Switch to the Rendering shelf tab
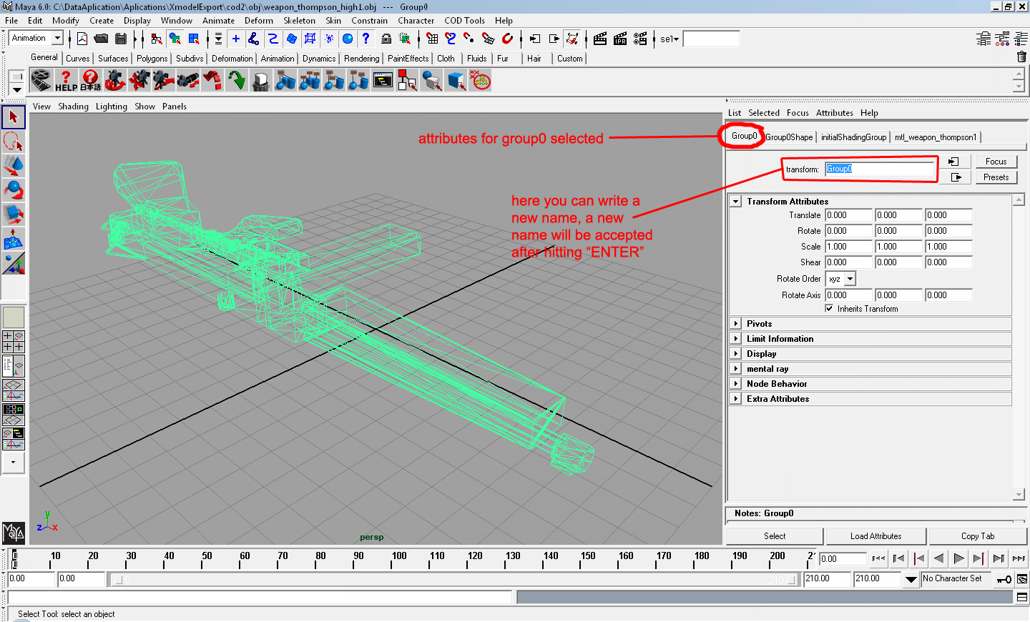Viewport: 1030px width, 622px height. tap(362, 59)
